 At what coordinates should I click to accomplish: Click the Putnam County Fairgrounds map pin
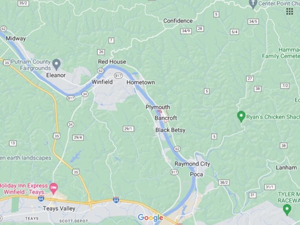pos(56,64)
